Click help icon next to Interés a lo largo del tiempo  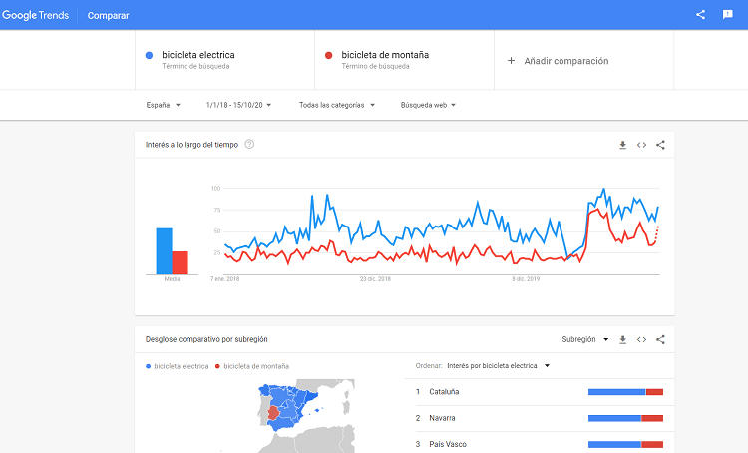coord(249,144)
